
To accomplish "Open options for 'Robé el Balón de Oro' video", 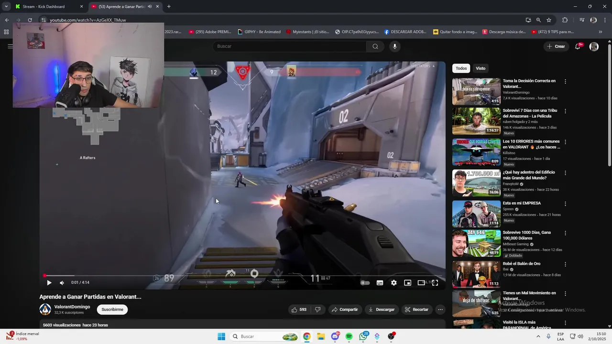I will pyautogui.click(x=565, y=264).
